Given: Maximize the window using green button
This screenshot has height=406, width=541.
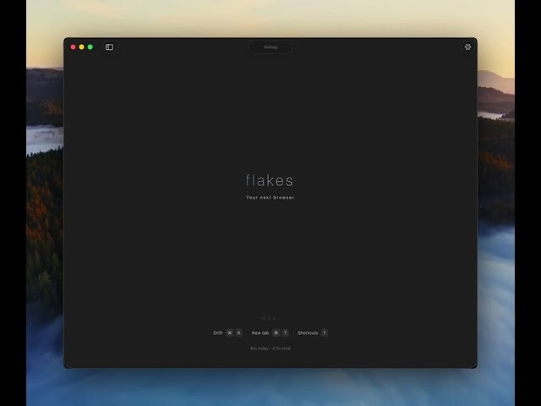Looking at the screenshot, I should pyautogui.click(x=90, y=47).
